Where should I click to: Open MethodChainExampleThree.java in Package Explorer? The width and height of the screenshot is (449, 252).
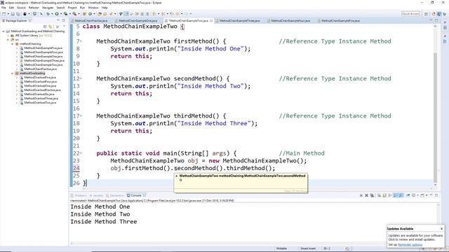(x=44, y=61)
